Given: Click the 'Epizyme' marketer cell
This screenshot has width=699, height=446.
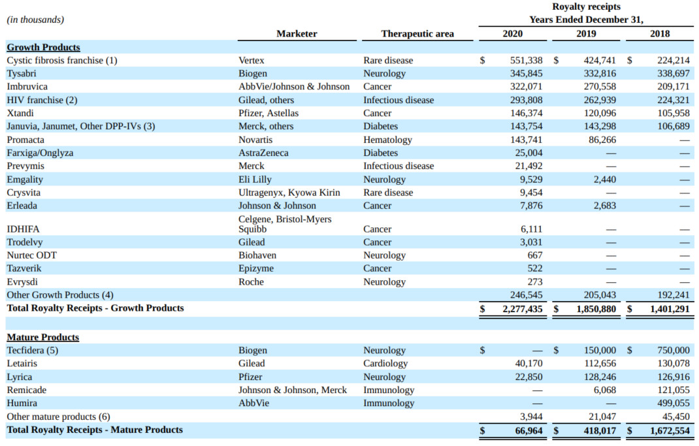Looking at the screenshot, I should tap(256, 268).
